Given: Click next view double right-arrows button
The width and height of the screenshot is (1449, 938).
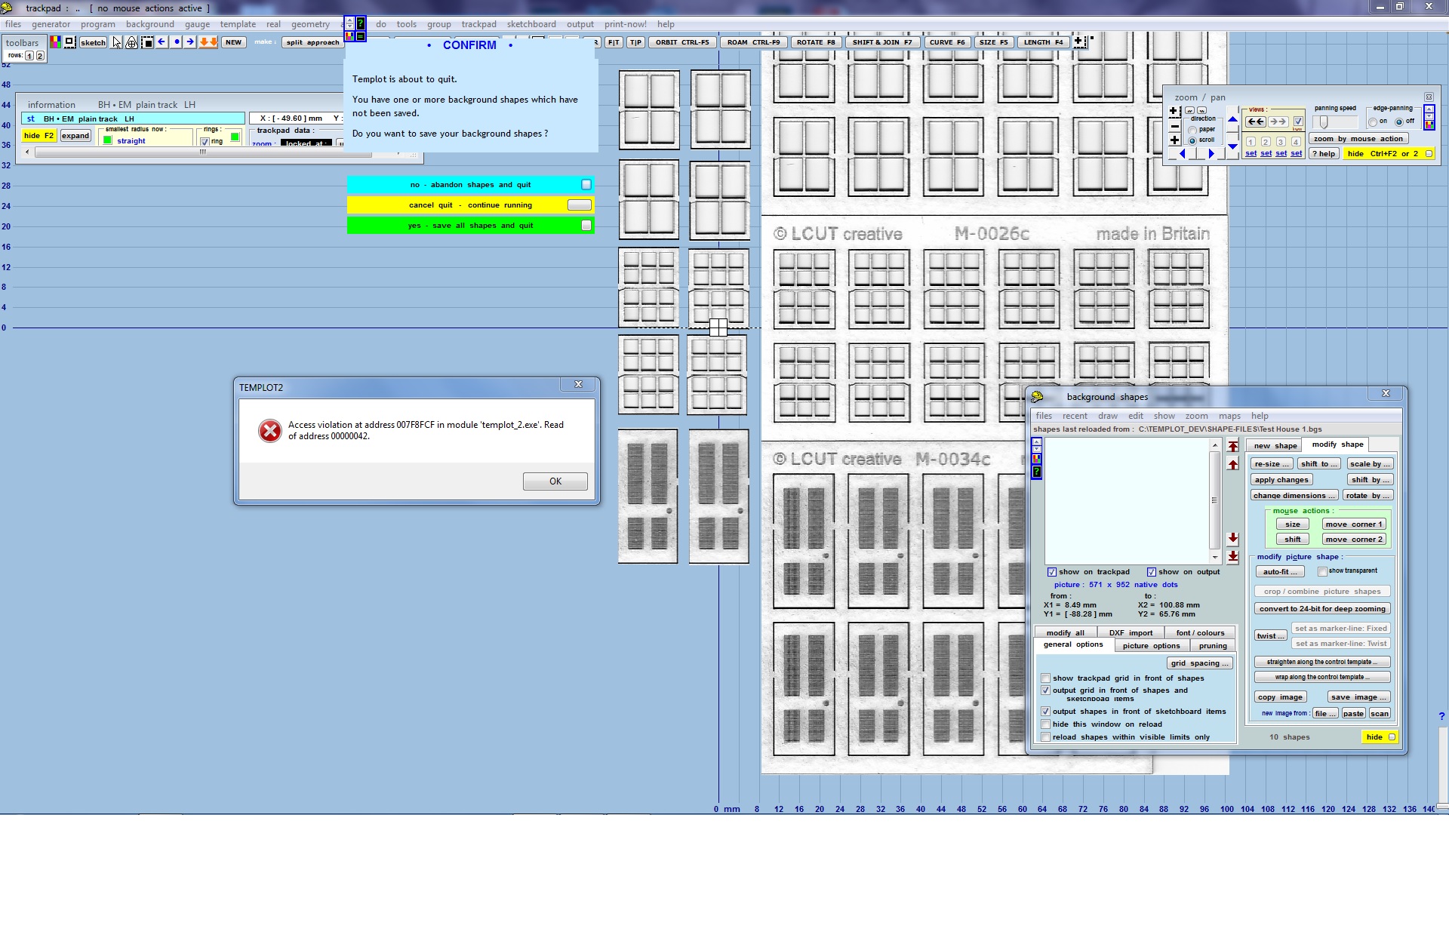Looking at the screenshot, I should click(1278, 121).
